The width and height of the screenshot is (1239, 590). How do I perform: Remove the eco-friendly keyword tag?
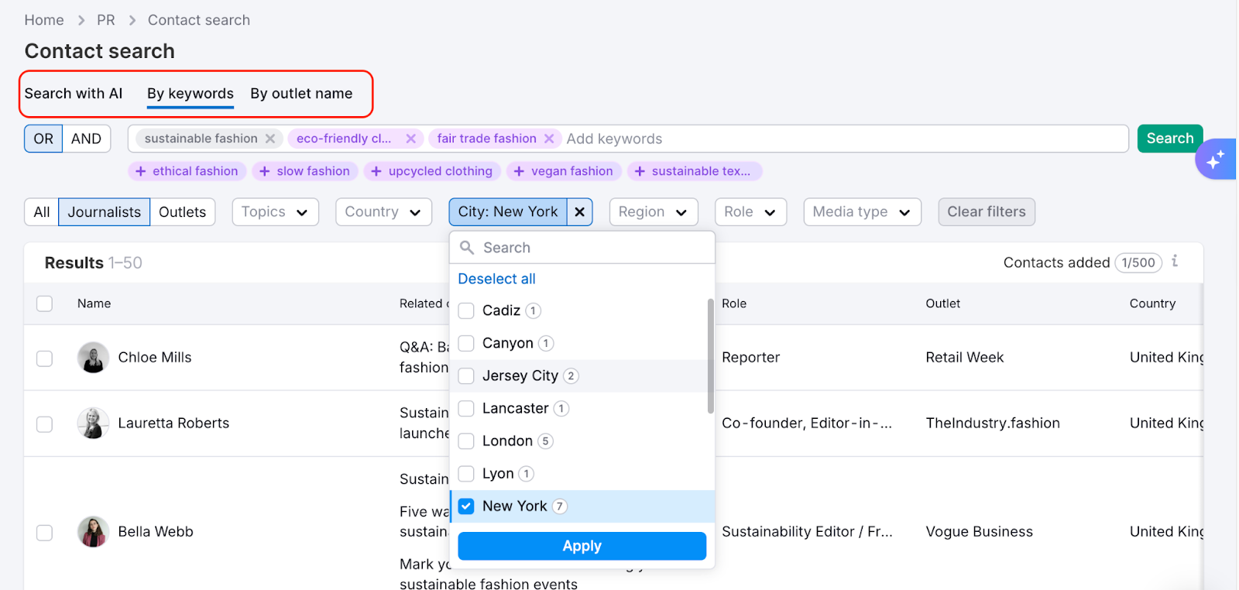click(x=410, y=139)
